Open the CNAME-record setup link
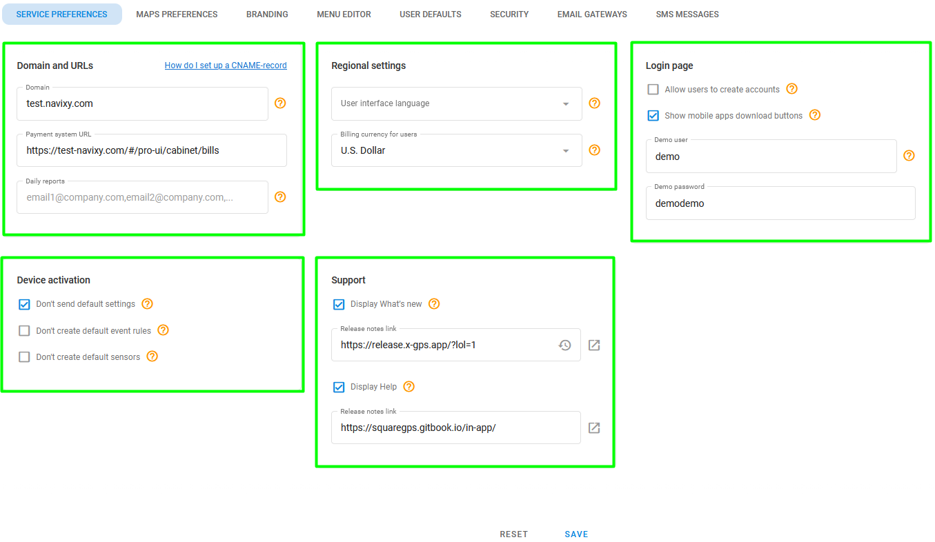Viewport: 935px width, 542px height. click(226, 66)
